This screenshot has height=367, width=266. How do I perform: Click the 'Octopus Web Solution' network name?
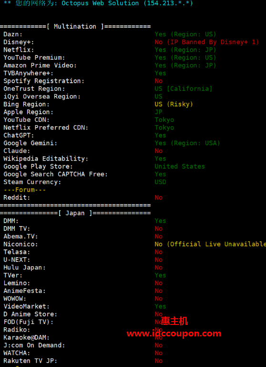click(100, 3)
